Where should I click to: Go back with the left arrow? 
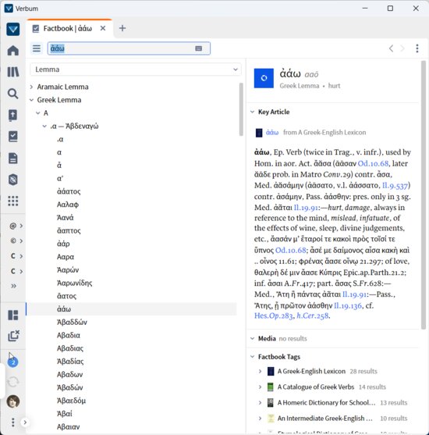click(x=391, y=48)
